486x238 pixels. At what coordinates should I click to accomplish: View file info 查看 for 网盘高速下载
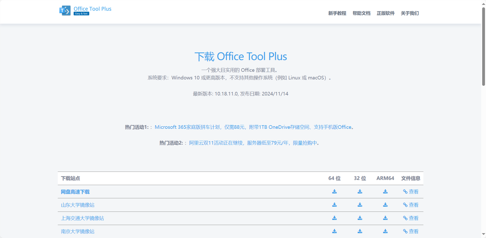411,192
